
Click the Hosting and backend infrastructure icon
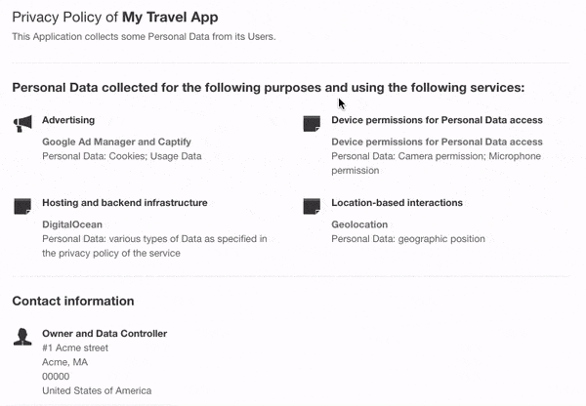(x=22, y=206)
